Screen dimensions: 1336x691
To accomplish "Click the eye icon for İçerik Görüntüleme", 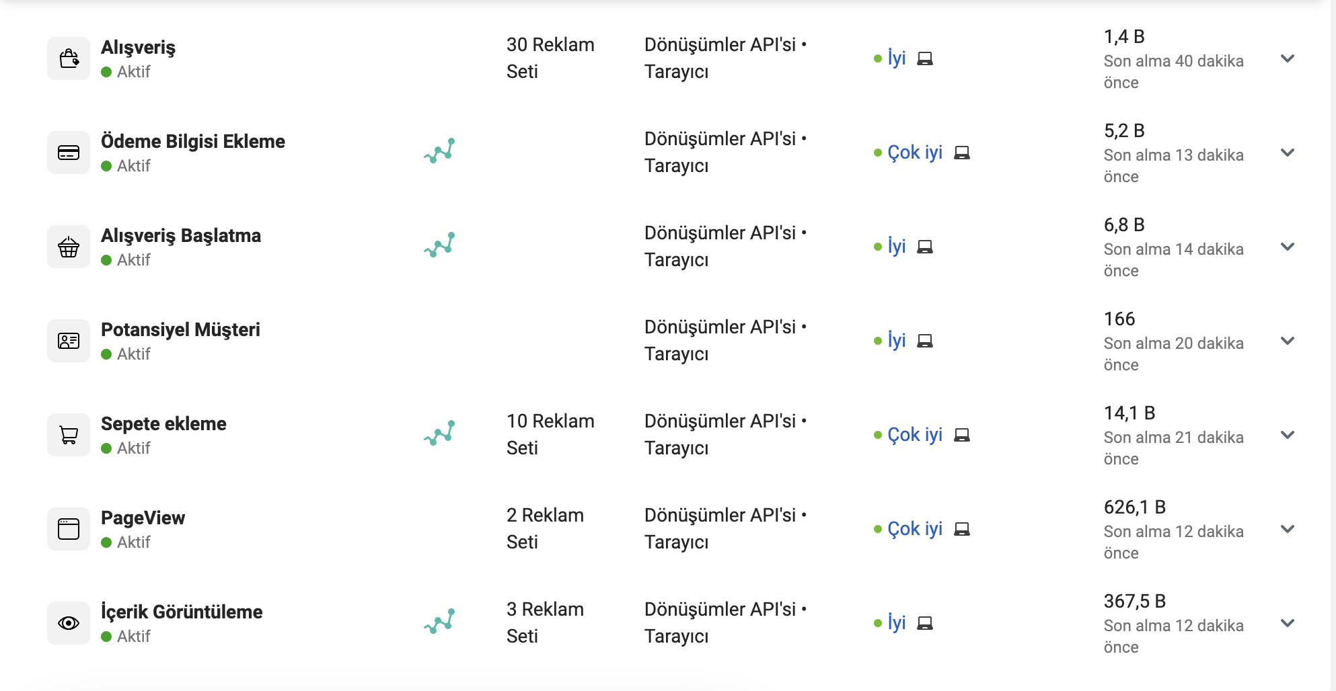I will pyautogui.click(x=69, y=623).
